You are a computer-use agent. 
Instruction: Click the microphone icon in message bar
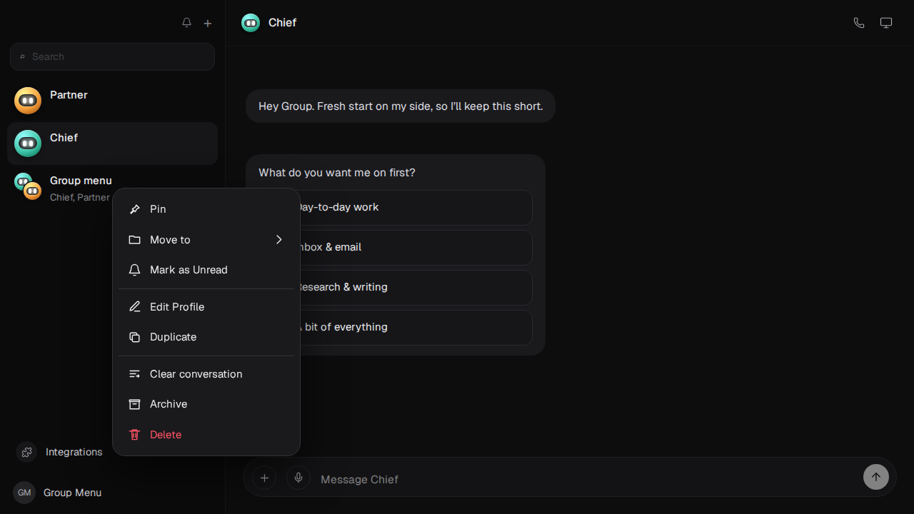pos(298,478)
